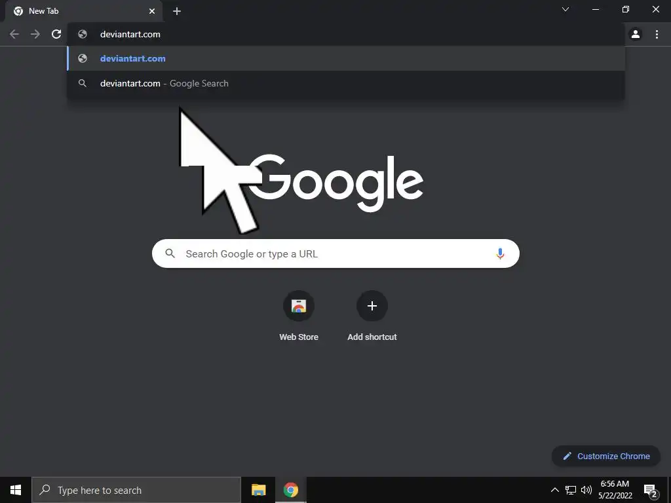Click the Type here to search taskbar box

[x=136, y=490]
